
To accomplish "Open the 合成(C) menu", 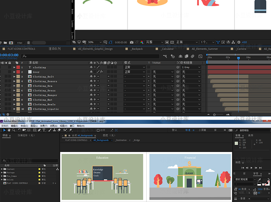I will click(24, 126).
